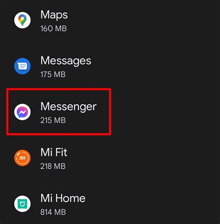Click the 814 MB size text
This screenshot has width=220, height=224.
click(53, 212)
